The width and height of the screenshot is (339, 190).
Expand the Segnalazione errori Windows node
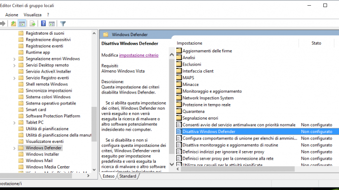point(14,59)
